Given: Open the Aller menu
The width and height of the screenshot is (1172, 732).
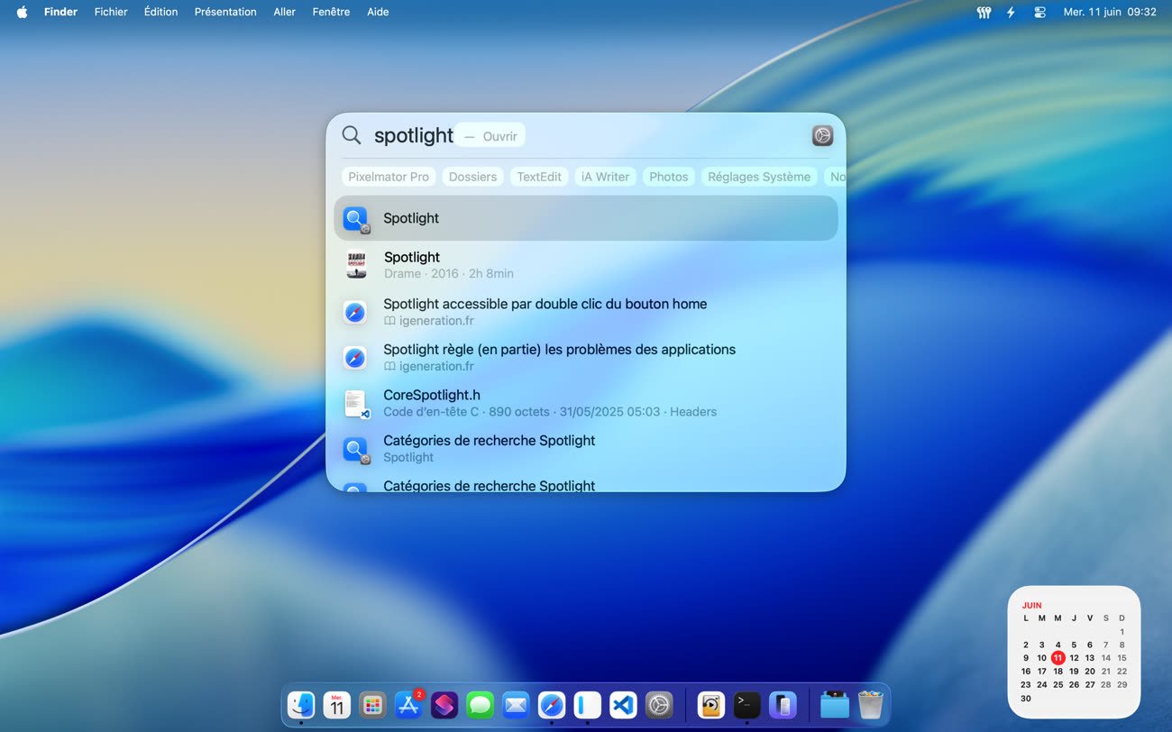Looking at the screenshot, I should pyautogui.click(x=284, y=12).
